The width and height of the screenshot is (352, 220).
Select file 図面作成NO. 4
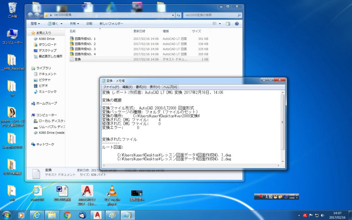pyautogui.click(x=139, y=54)
